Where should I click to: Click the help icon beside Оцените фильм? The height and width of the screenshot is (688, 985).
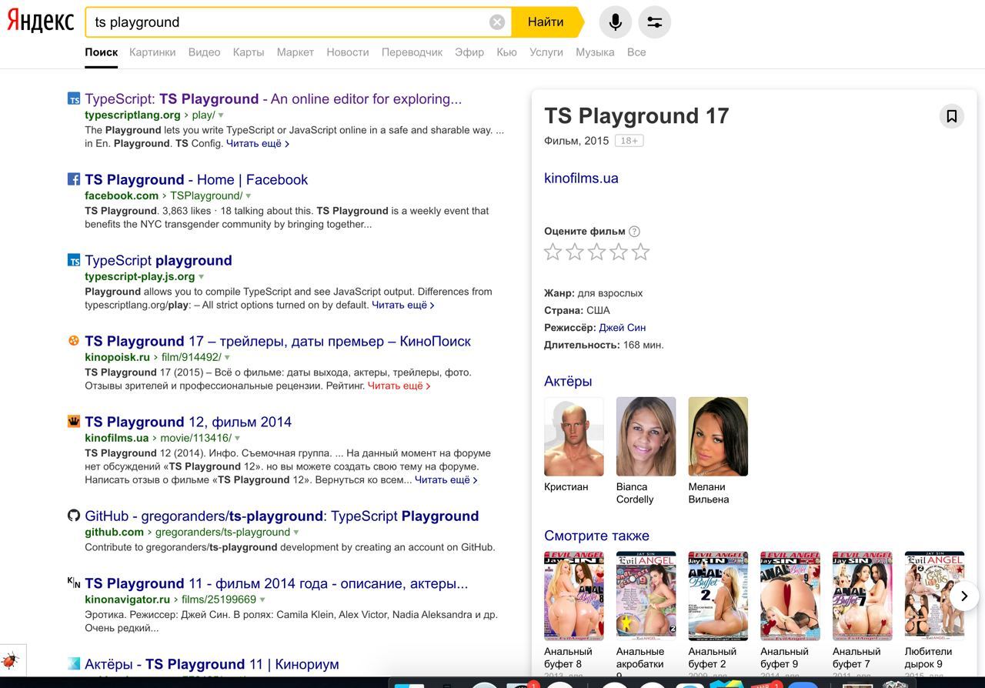[x=634, y=231]
